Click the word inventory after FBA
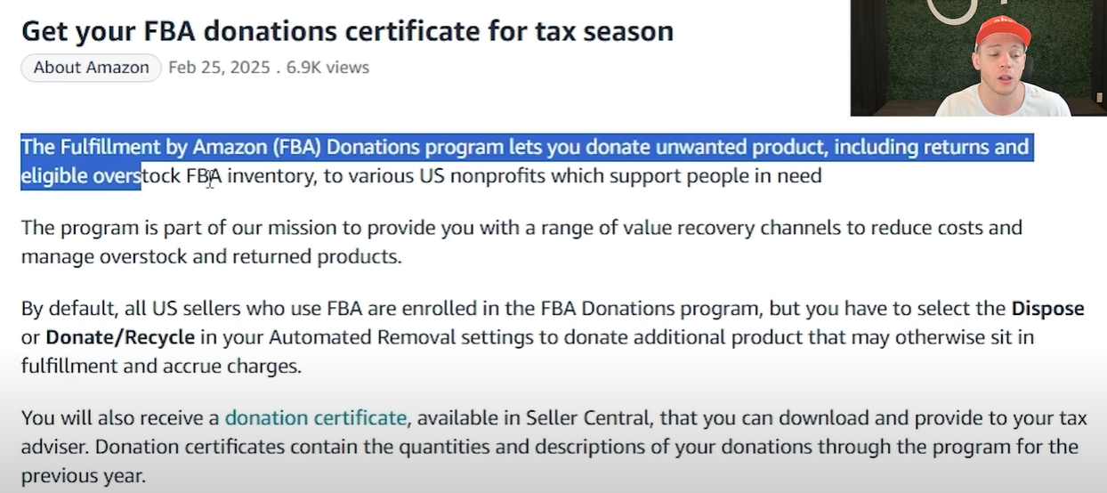1107x493 pixels. coord(271,176)
